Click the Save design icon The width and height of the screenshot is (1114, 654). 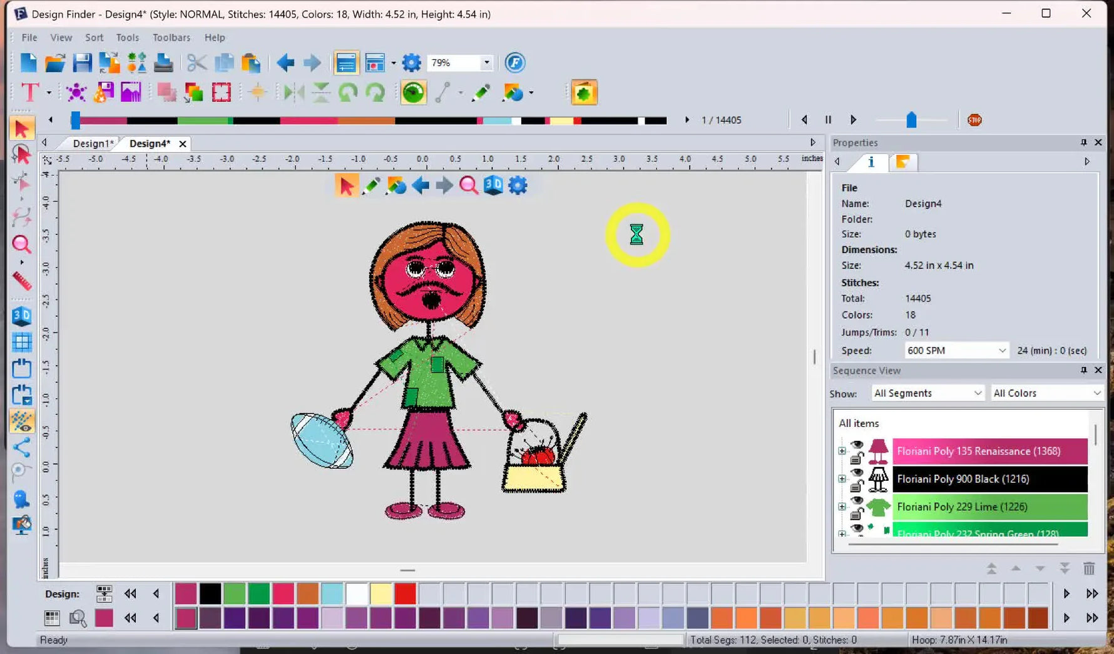(x=82, y=63)
